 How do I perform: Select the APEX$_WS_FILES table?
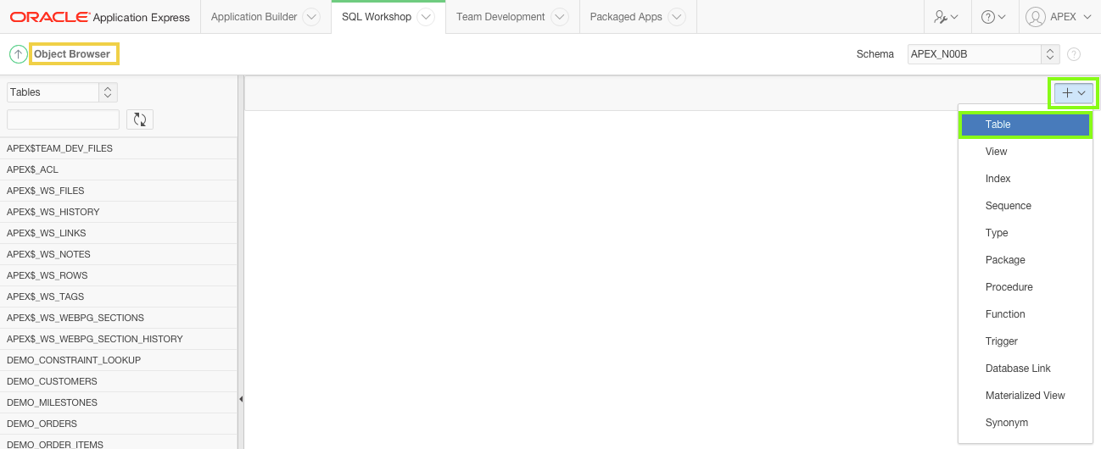point(119,191)
